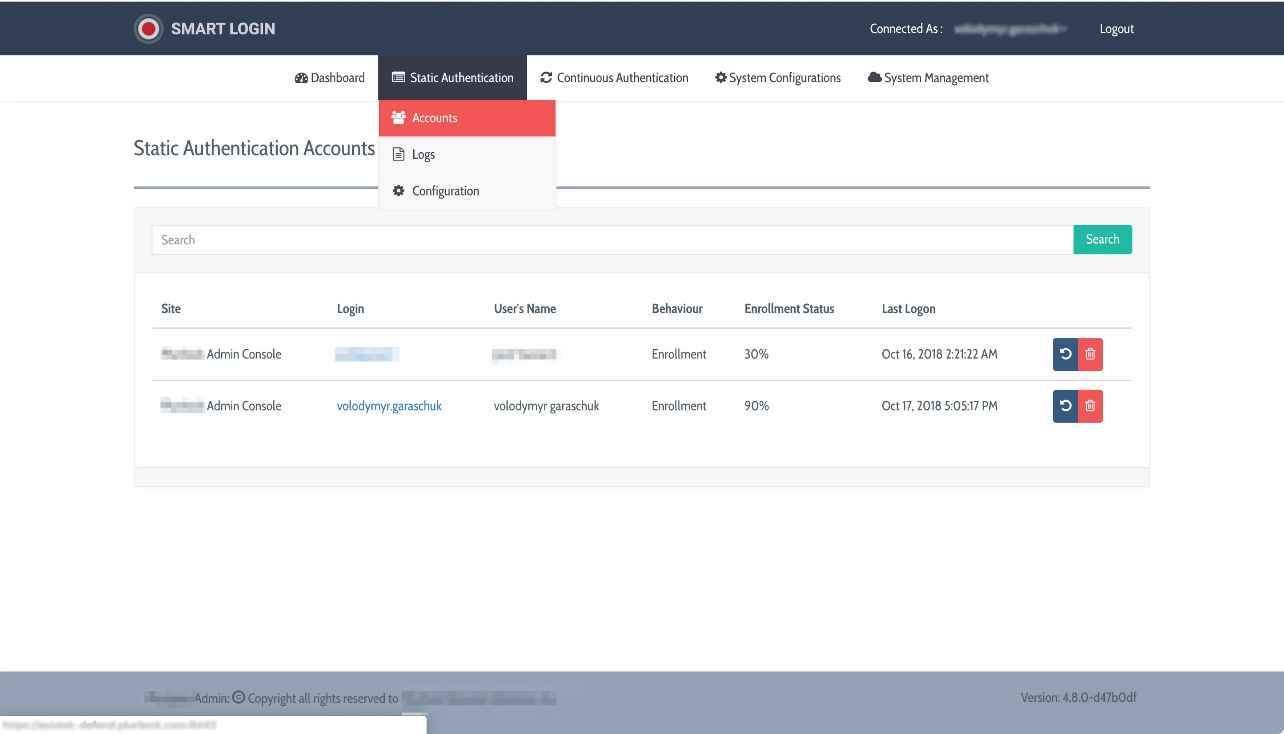Delete the 30% enrollment account row
This screenshot has width=1284, height=734.
[1090, 354]
